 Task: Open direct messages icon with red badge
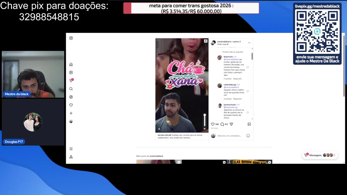pyautogui.click(x=71, y=80)
